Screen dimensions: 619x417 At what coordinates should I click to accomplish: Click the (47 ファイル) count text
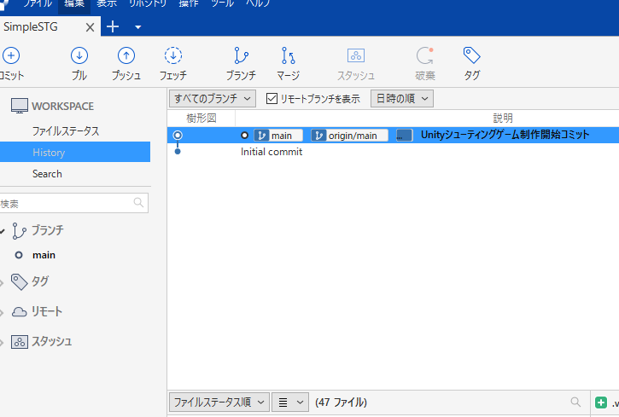(x=341, y=403)
